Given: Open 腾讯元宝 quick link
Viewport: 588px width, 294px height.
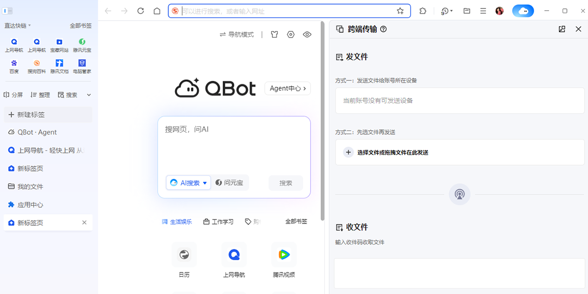Looking at the screenshot, I should [82, 45].
